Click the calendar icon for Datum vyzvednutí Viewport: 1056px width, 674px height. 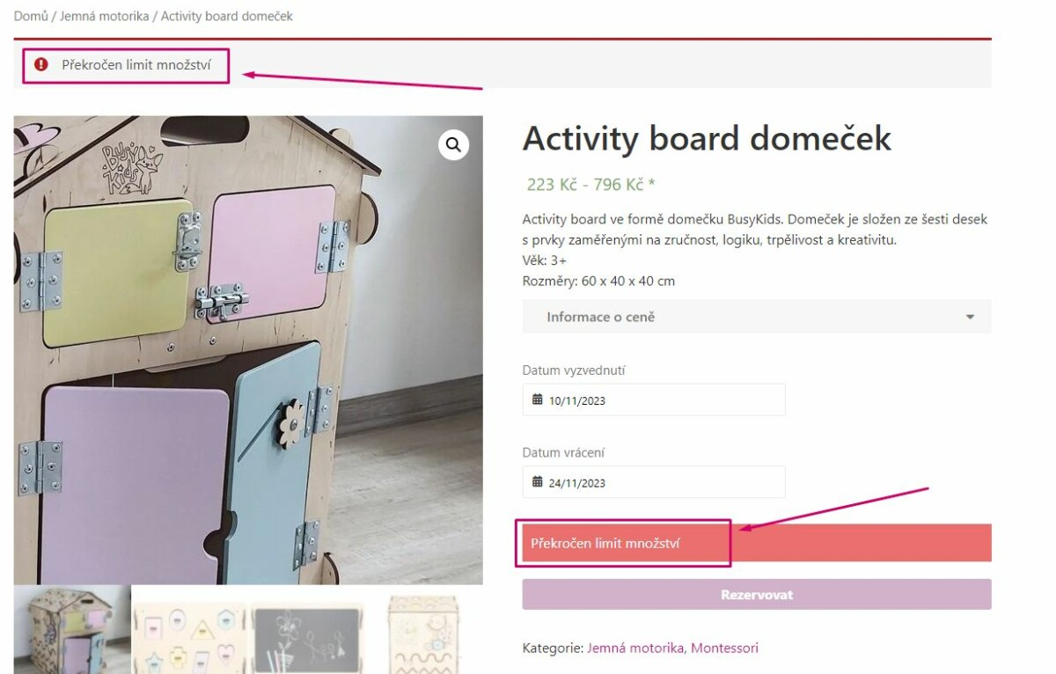click(537, 400)
